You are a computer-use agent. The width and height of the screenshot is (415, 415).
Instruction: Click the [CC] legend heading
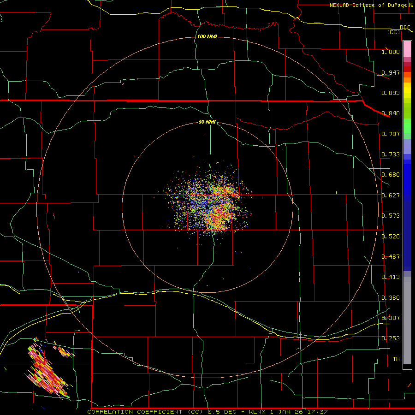tap(394, 32)
